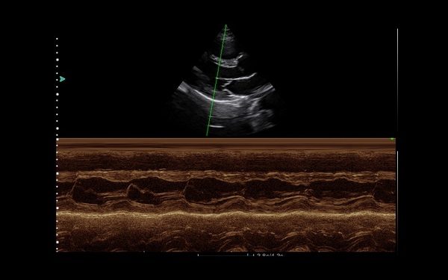
Task: Select the green M-mode cursor line on the 2D sector
Action: [217, 80]
